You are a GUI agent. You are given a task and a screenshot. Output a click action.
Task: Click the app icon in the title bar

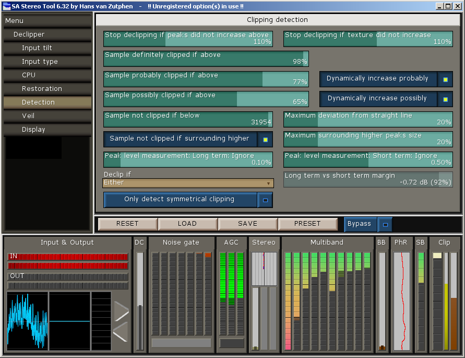point(7,6)
